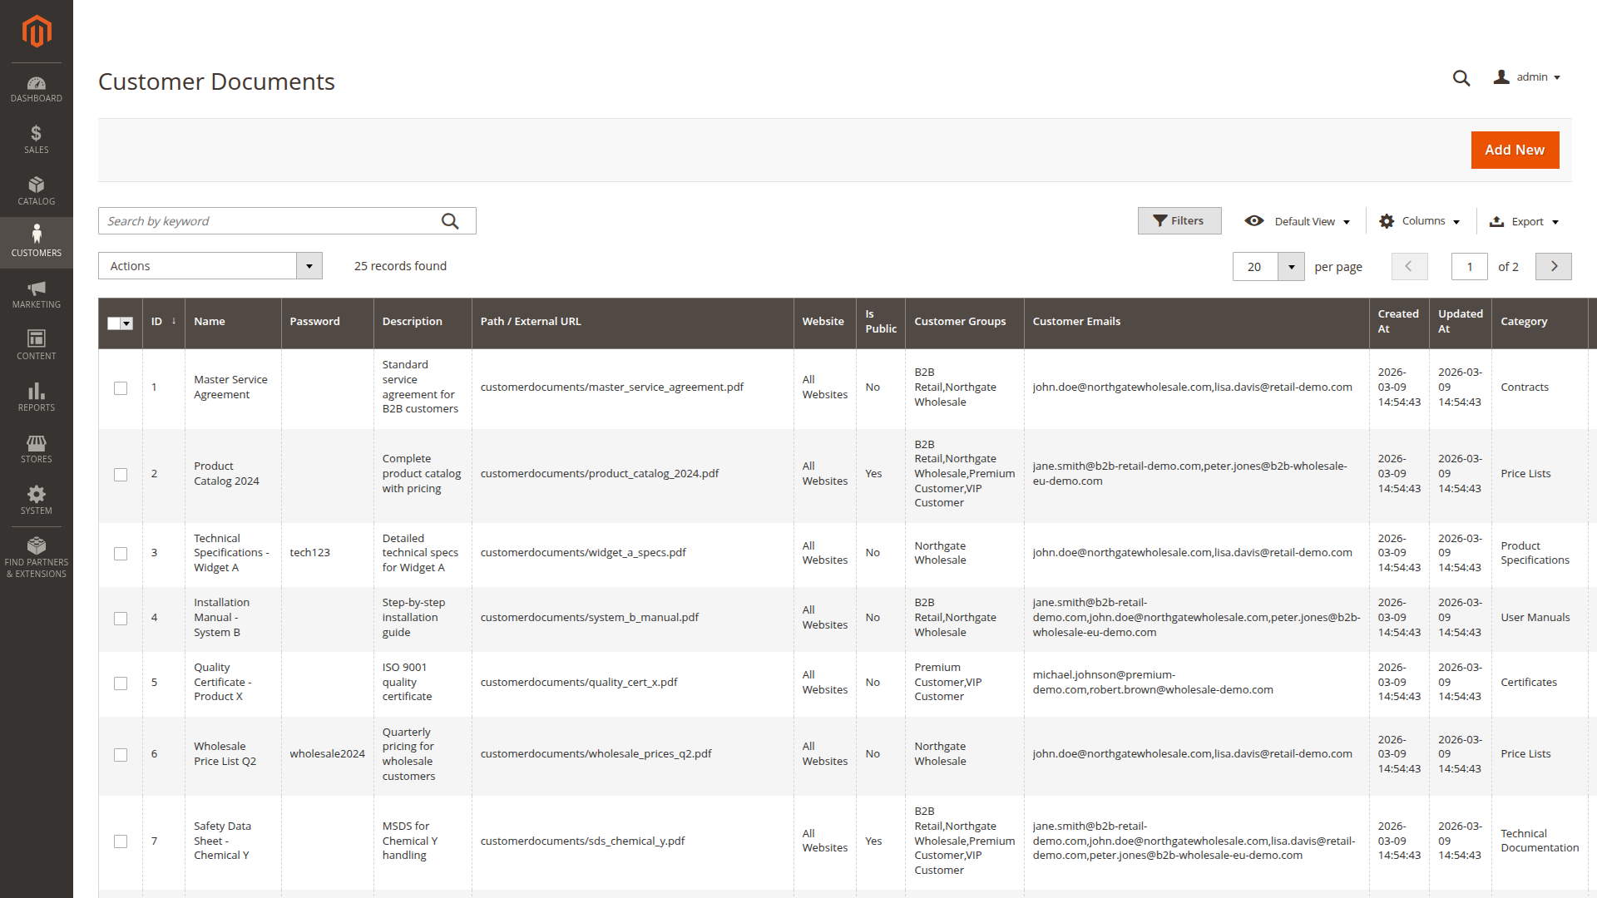1597x898 pixels.
Task: Click the Magento logo icon
Action: (37, 31)
